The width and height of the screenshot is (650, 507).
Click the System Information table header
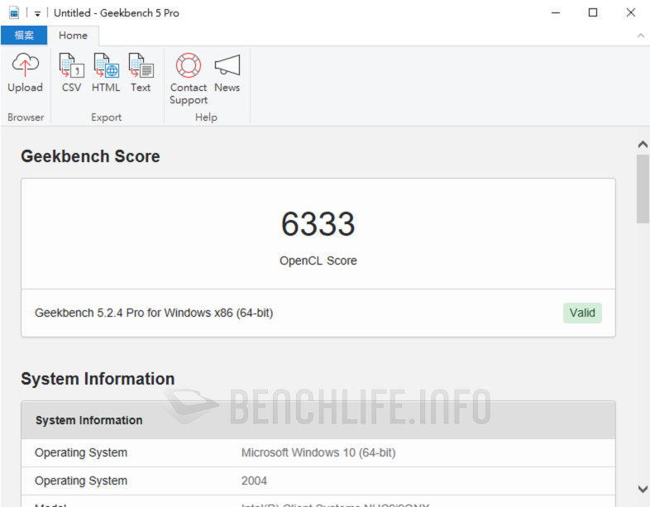tap(318, 420)
